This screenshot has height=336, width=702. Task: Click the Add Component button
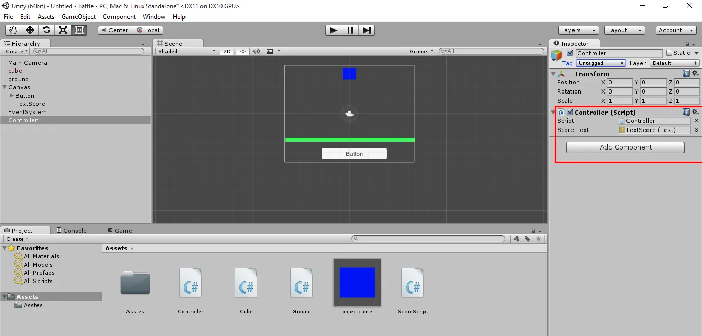pos(625,147)
